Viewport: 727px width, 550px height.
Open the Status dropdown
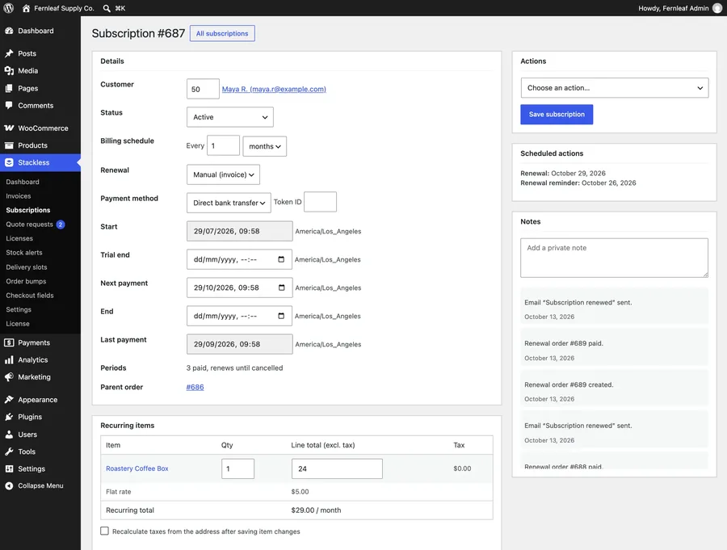[x=230, y=117]
